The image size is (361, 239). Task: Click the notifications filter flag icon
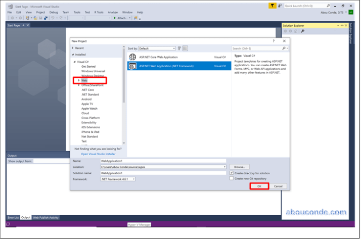273,6
